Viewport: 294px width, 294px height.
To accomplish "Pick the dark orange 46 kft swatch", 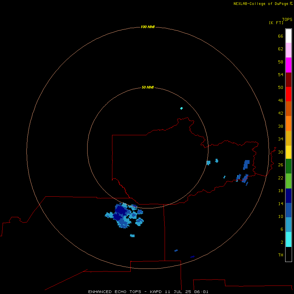I will [x=288, y=108].
